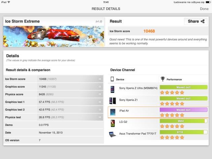
Task: Click the 57.4 FPS Graphics test 1 value
Action: coord(44,102)
